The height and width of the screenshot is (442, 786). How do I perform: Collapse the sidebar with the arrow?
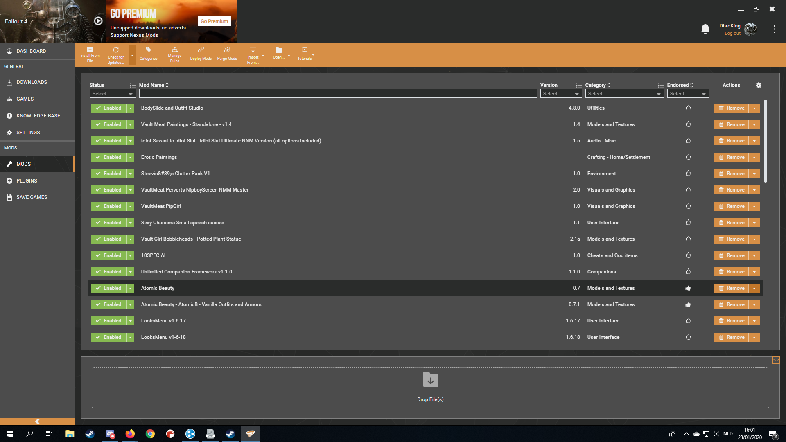pos(37,422)
